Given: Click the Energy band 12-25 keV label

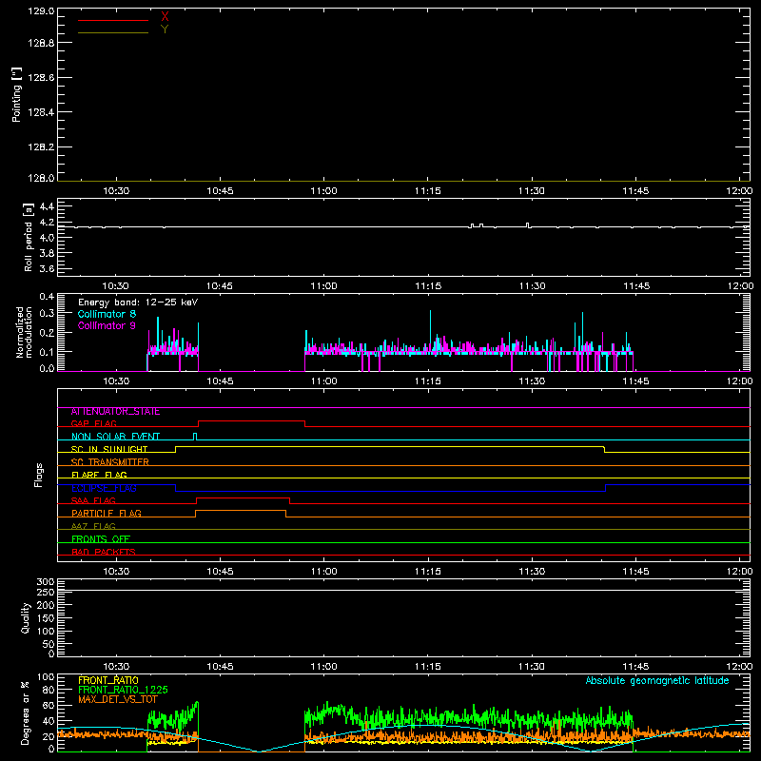Looking at the screenshot, I should tap(138, 302).
